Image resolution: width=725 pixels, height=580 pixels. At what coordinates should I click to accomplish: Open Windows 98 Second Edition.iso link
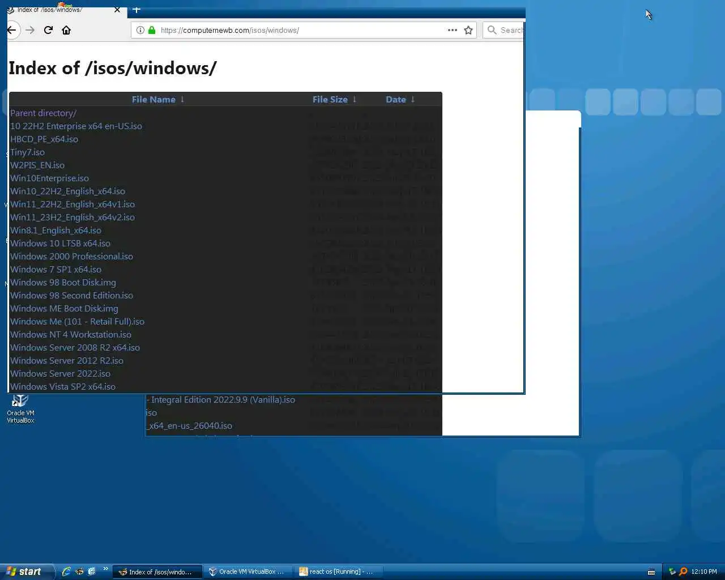[71, 296]
